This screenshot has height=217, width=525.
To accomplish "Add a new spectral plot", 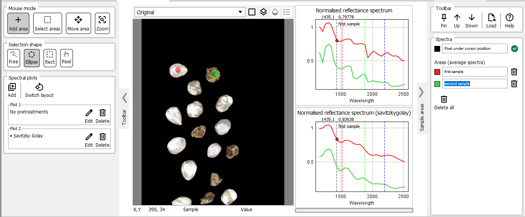I will 12,90.
